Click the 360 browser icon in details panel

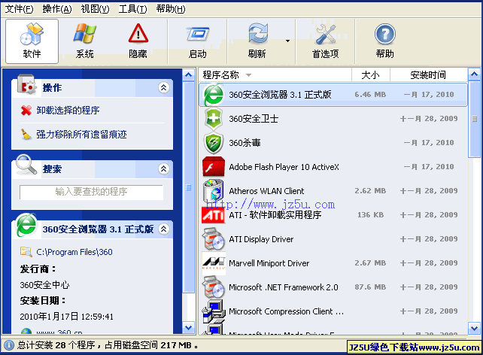click(26, 224)
